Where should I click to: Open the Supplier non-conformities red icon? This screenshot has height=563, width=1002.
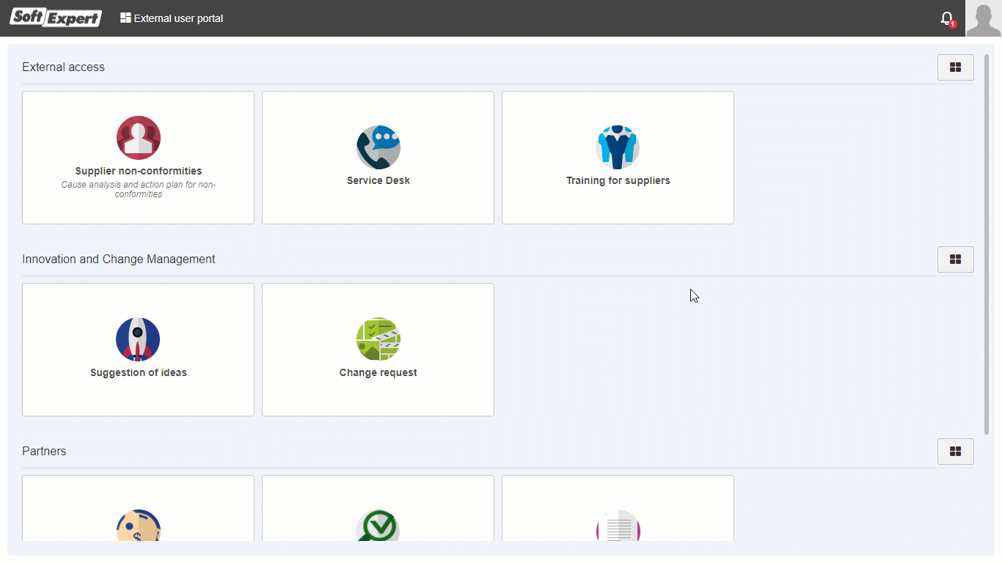pyautogui.click(x=139, y=138)
